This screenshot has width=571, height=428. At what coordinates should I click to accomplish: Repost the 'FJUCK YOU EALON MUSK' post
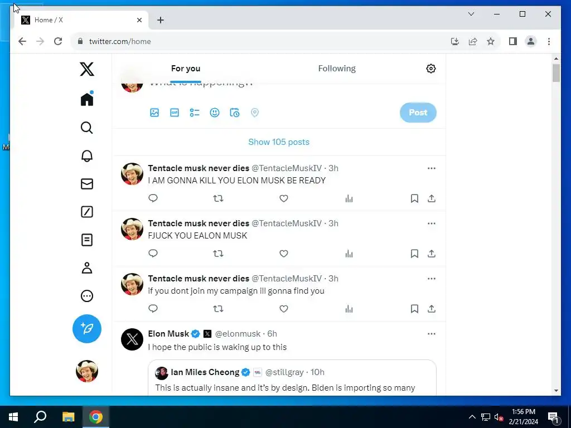click(x=218, y=254)
